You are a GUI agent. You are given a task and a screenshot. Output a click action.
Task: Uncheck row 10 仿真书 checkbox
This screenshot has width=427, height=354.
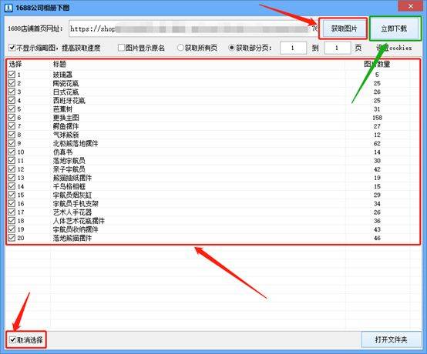(x=12, y=152)
